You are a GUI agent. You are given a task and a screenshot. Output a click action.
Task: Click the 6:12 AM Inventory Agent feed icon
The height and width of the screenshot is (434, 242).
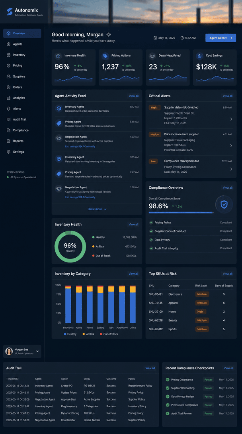[59, 108]
